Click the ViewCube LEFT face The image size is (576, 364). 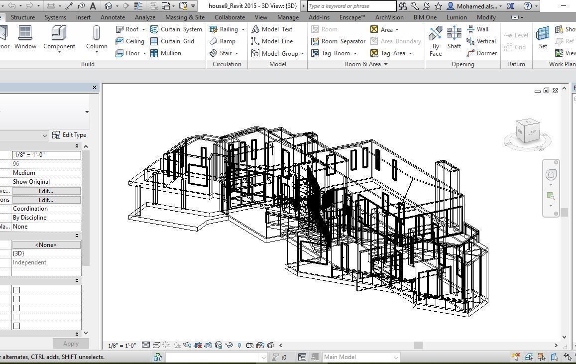click(532, 132)
